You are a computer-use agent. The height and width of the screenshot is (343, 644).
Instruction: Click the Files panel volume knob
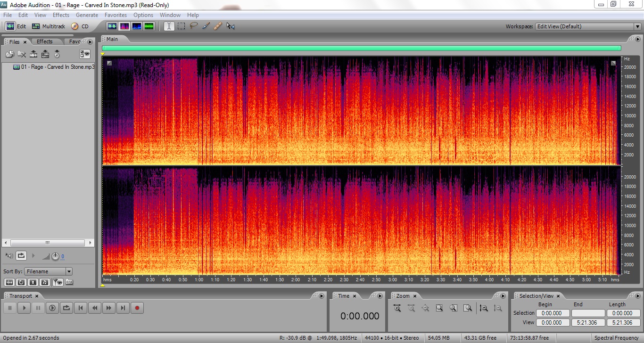[55, 256]
